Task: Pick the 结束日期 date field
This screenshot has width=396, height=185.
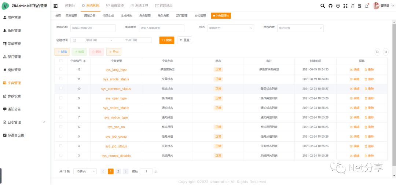Action: (x=131, y=40)
